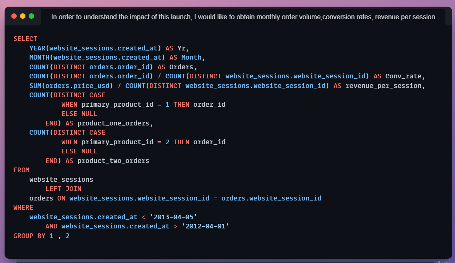Select the website_sessions table name under FROM

click(x=61, y=179)
